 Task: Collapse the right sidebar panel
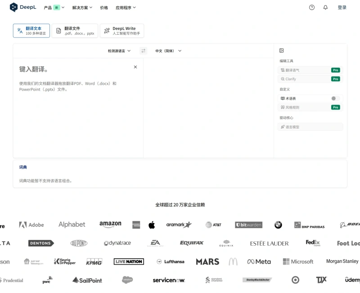(281, 50)
